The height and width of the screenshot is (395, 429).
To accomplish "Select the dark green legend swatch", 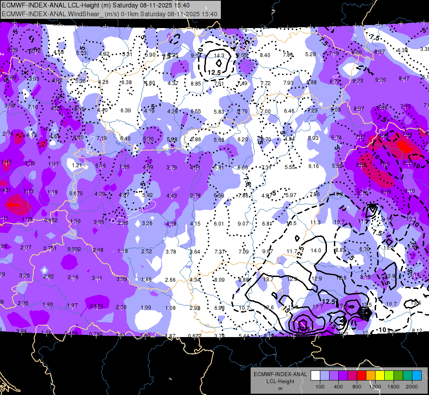I will (398, 375).
